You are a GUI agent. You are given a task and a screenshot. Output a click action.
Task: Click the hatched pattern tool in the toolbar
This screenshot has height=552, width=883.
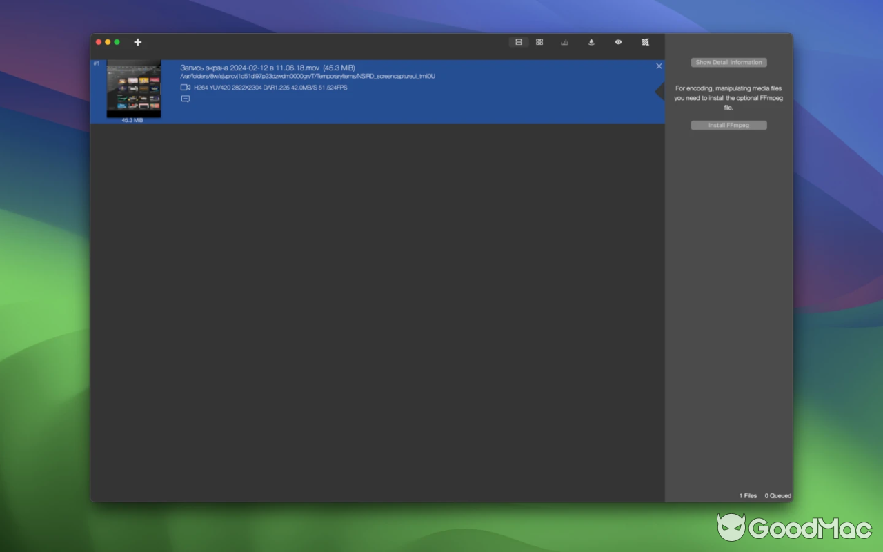[x=645, y=42]
